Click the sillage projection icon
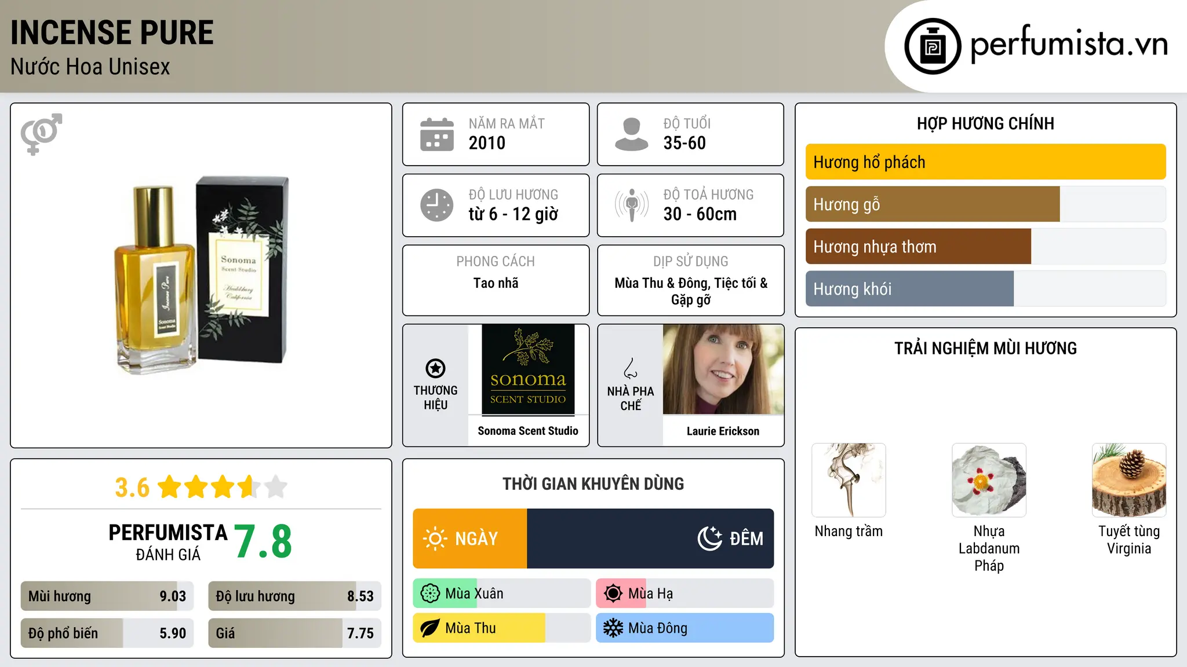 click(632, 205)
